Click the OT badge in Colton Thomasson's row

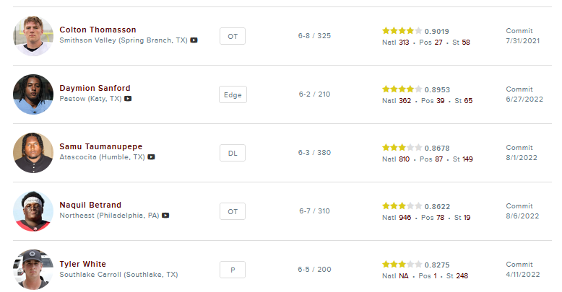[x=232, y=36]
